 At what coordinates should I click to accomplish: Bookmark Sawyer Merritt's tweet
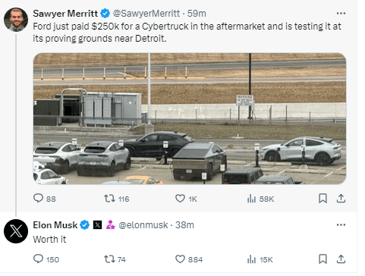pos(323,199)
